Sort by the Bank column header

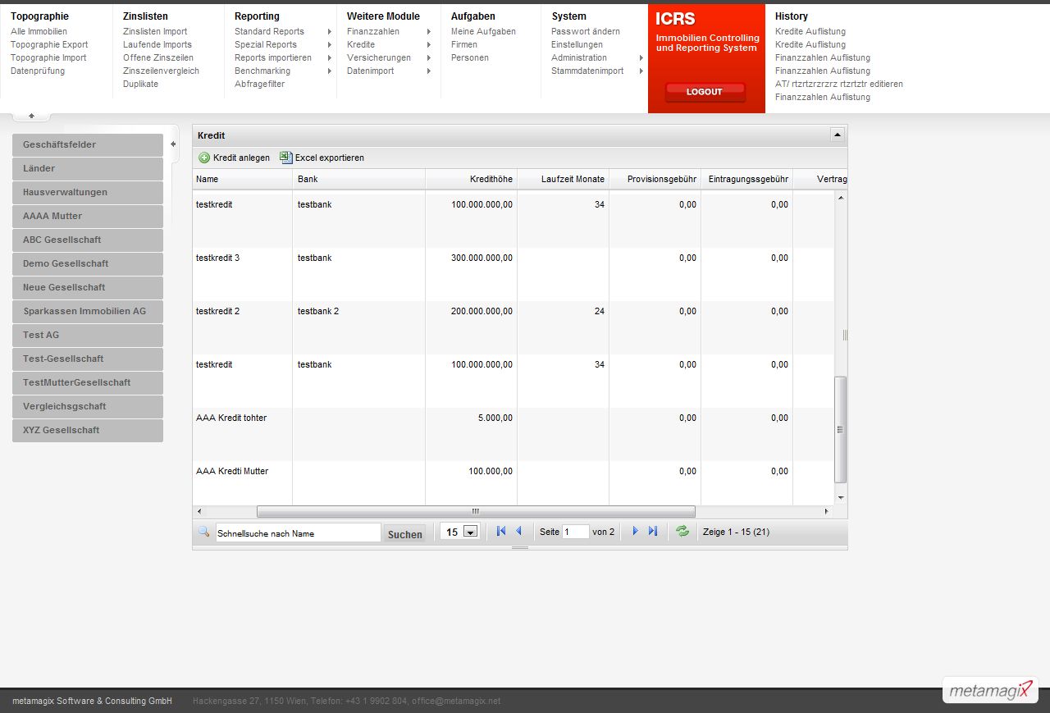click(359, 179)
